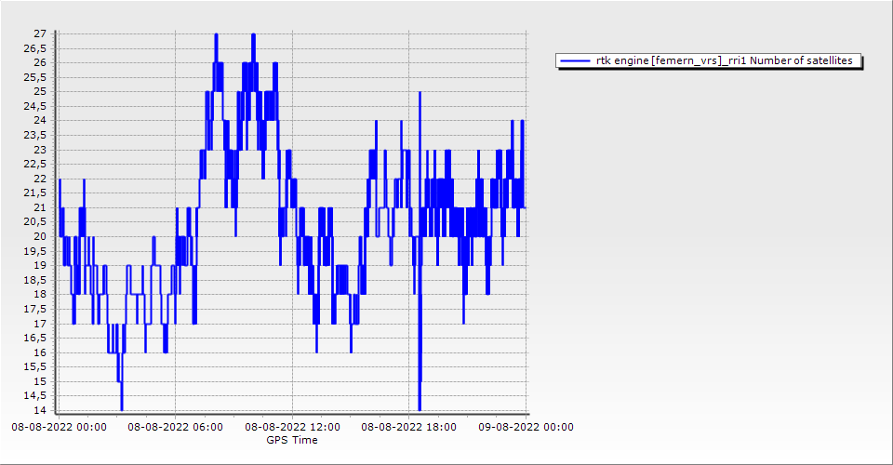This screenshot has width=893, height=465.
Task: Click the 27 tick label on the y-axis
Action: 40,33
